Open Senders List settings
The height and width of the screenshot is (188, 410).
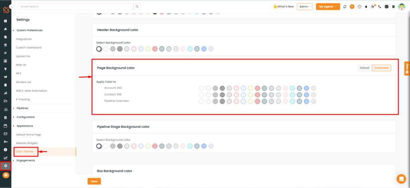(x=24, y=82)
